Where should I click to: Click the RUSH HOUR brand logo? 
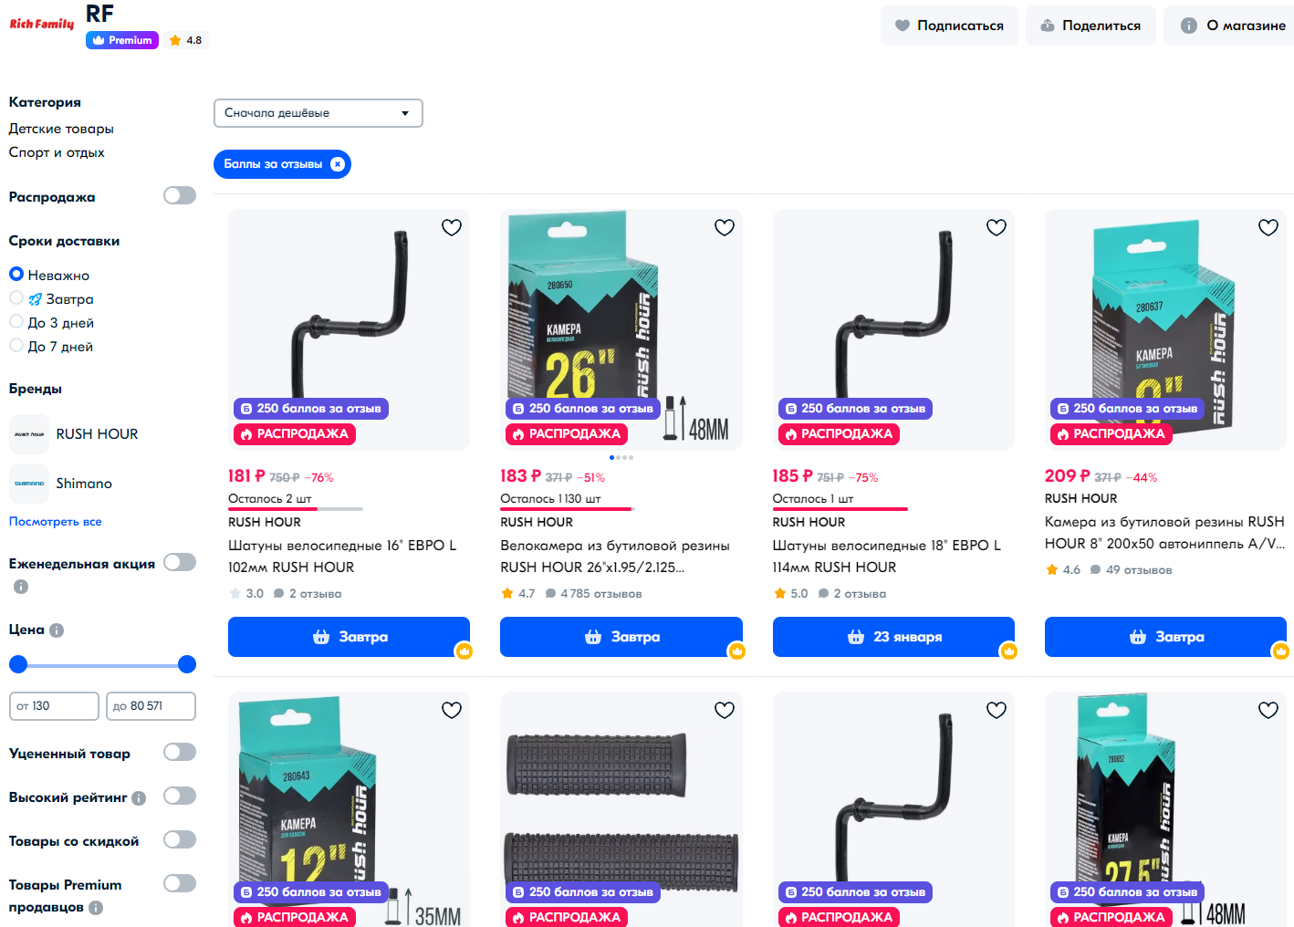point(29,434)
